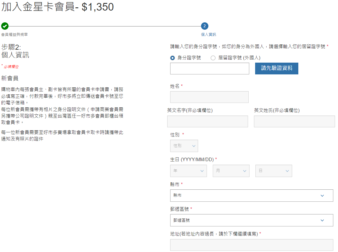Viewport: 338px width, 252px height.
Task: Focus the 英文姓氏 input box
Action: [294, 121]
